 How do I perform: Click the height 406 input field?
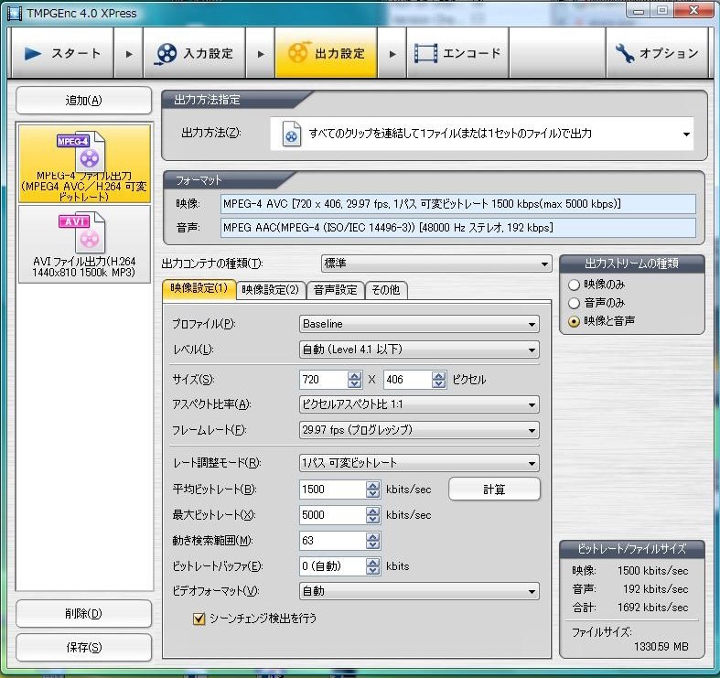(x=408, y=380)
